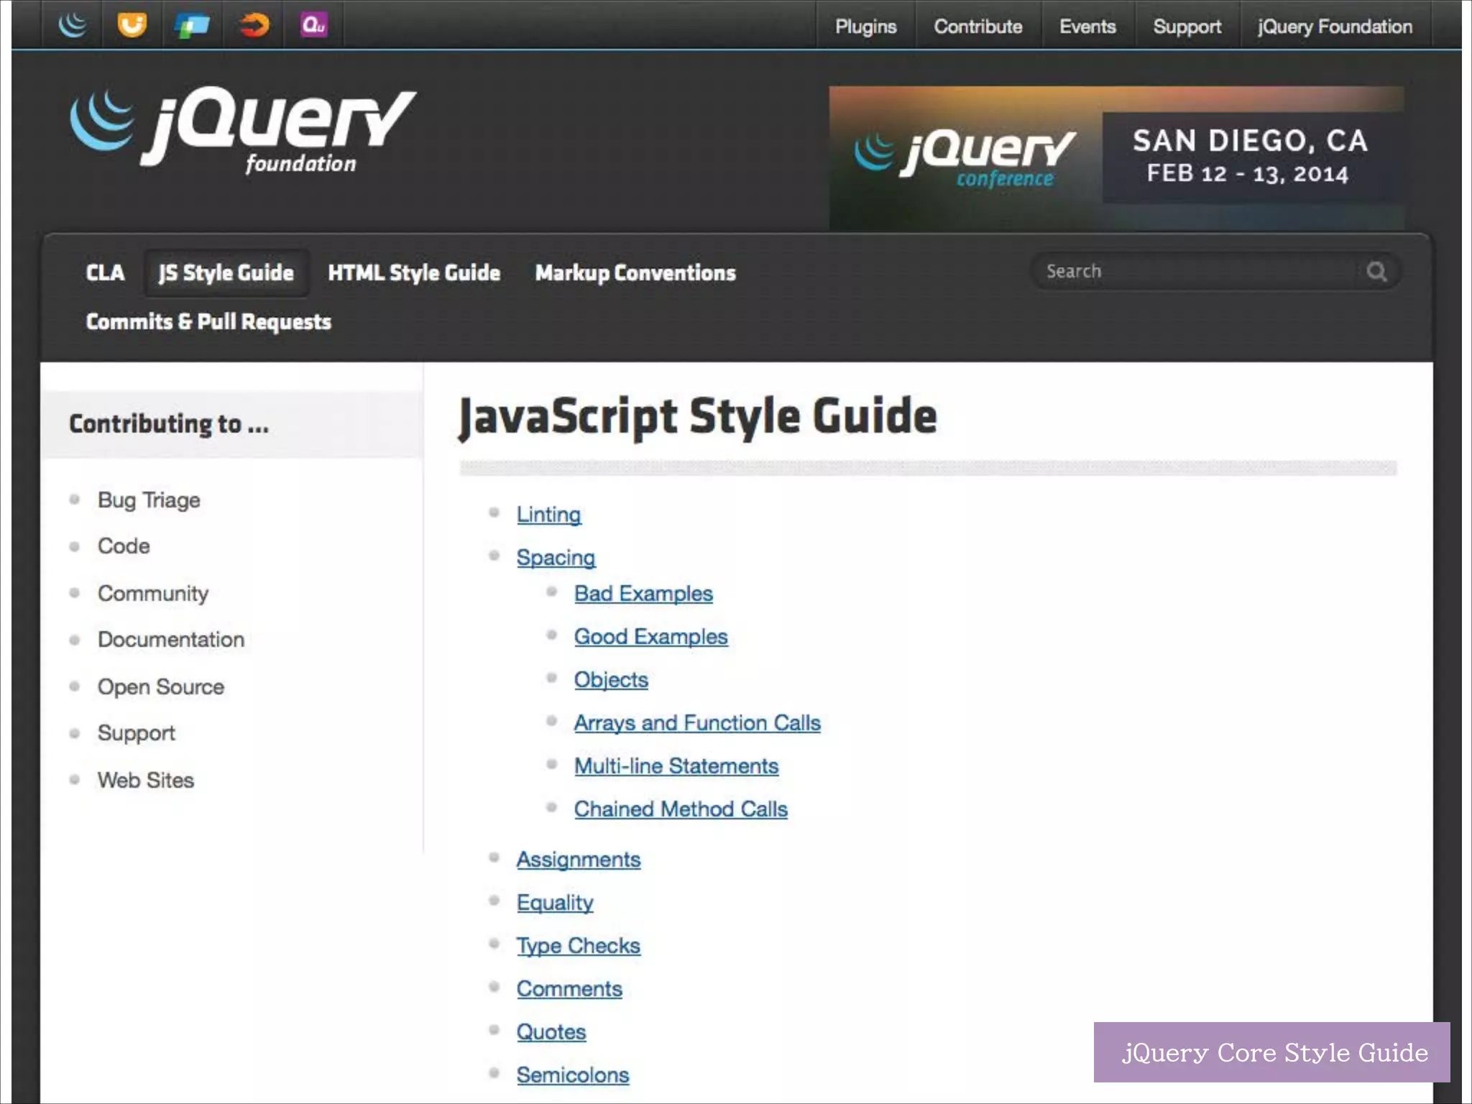This screenshot has width=1472, height=1104.
Task: Open the Sizzle icon in top bar
Action: click(254, 25)
